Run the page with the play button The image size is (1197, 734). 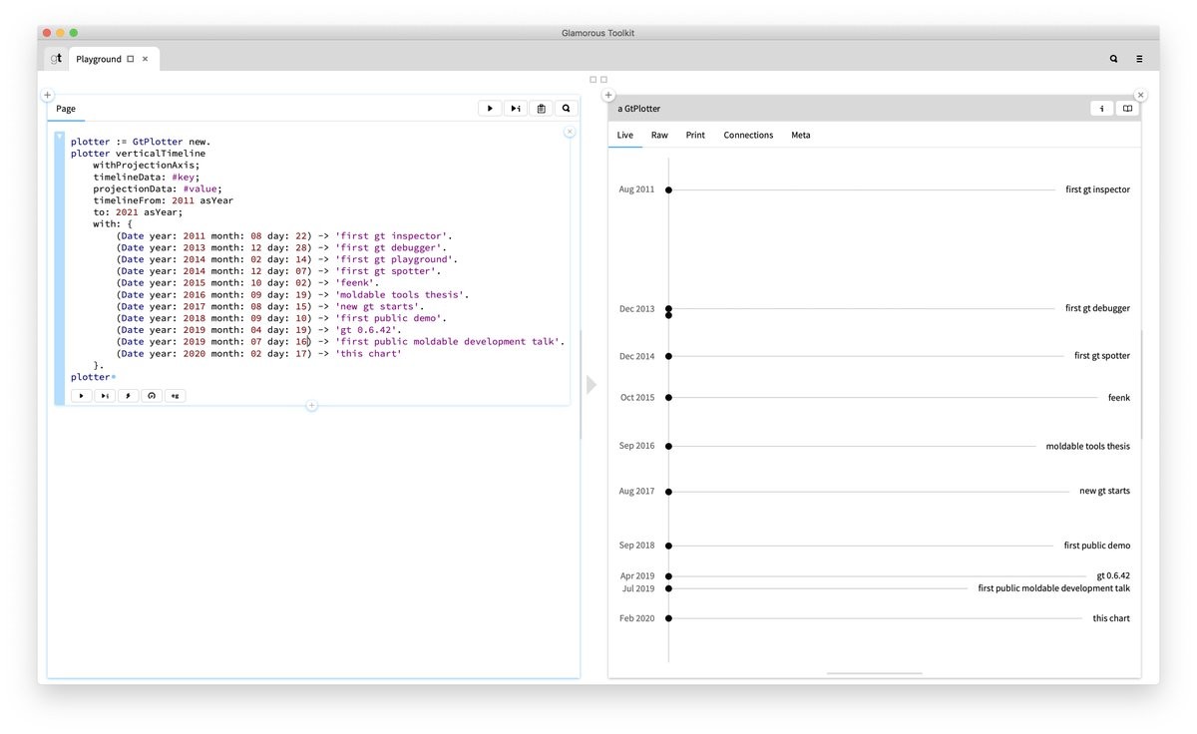490,109
